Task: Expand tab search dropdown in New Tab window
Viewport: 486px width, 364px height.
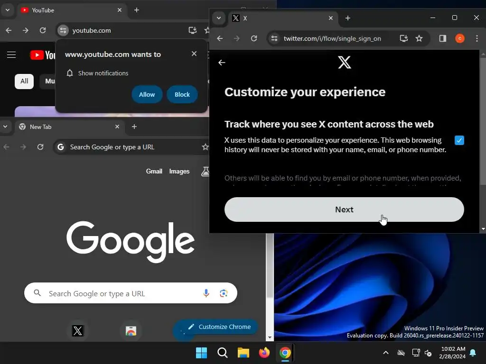Action: coord(5,127)
